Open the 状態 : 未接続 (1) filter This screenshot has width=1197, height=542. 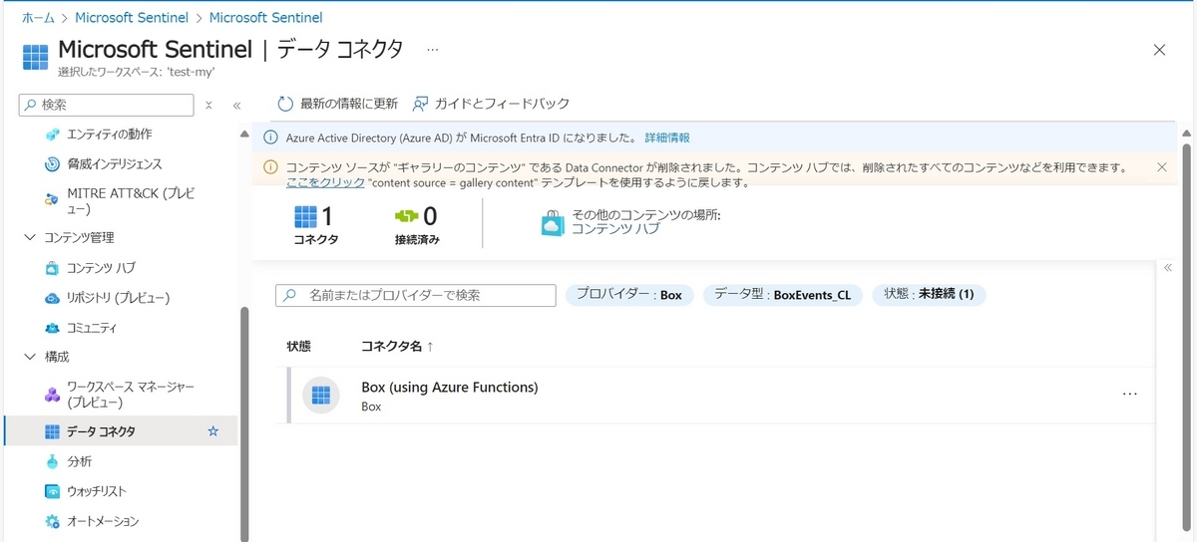tap(929, 294)
